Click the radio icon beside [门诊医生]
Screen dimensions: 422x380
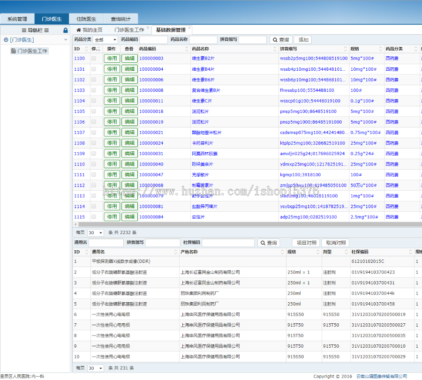point(6,40)
